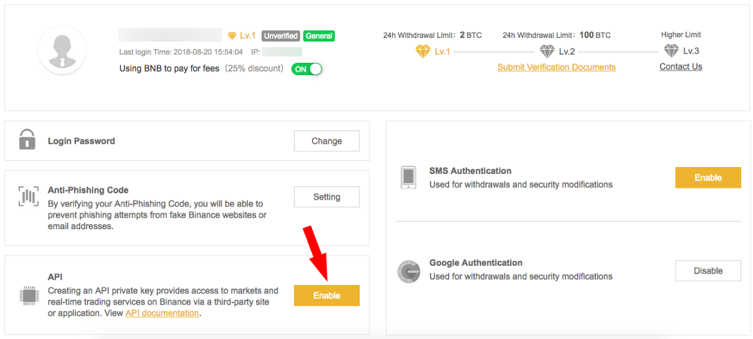The width and height of the screenshot is (753, 339).
Task: Click the gray Lv.2 diamond icon
Action: [x=547, y=51]
